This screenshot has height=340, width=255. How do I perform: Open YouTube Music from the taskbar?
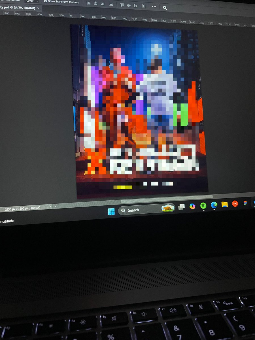click(235, 203)
